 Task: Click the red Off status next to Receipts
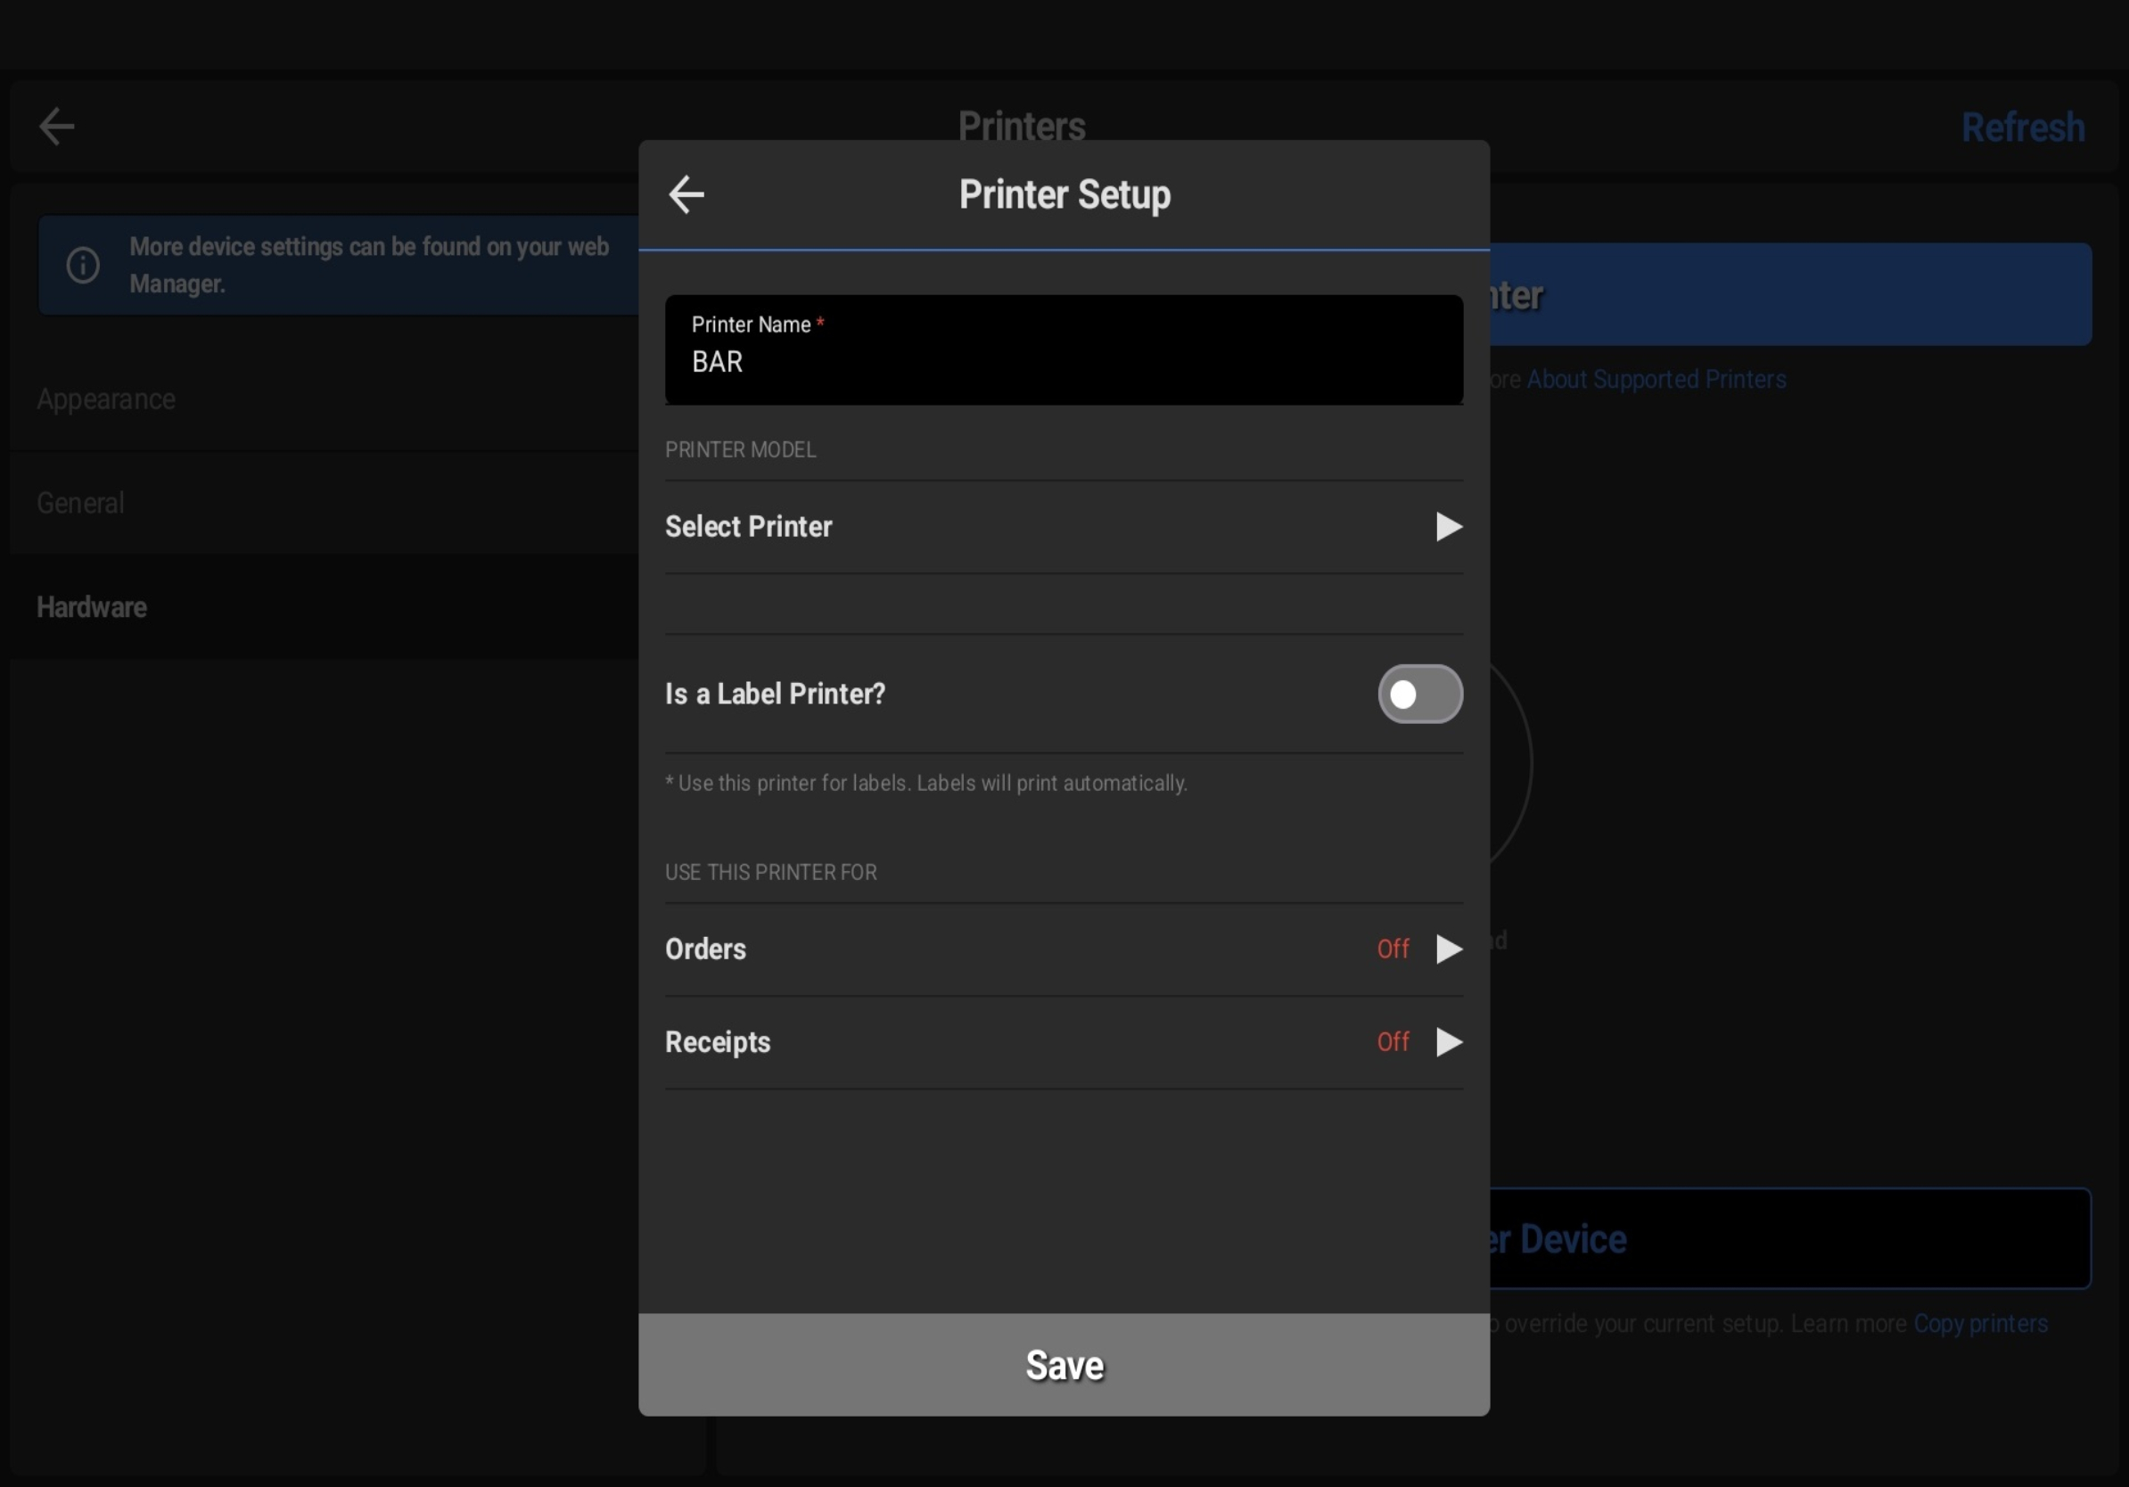tap(1393, 1042)
